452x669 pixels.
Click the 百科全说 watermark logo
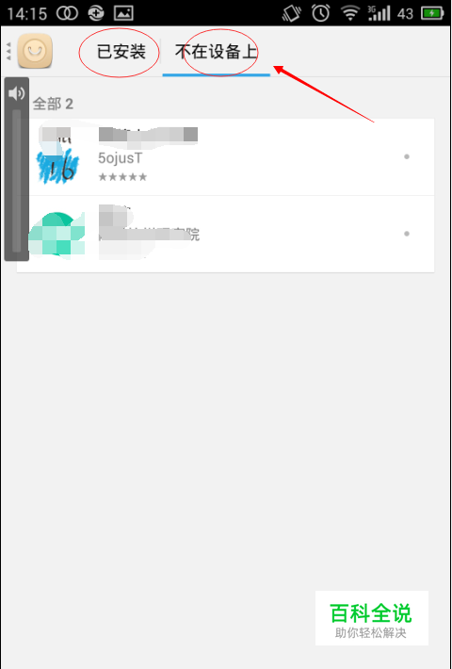tap(371, 618)
